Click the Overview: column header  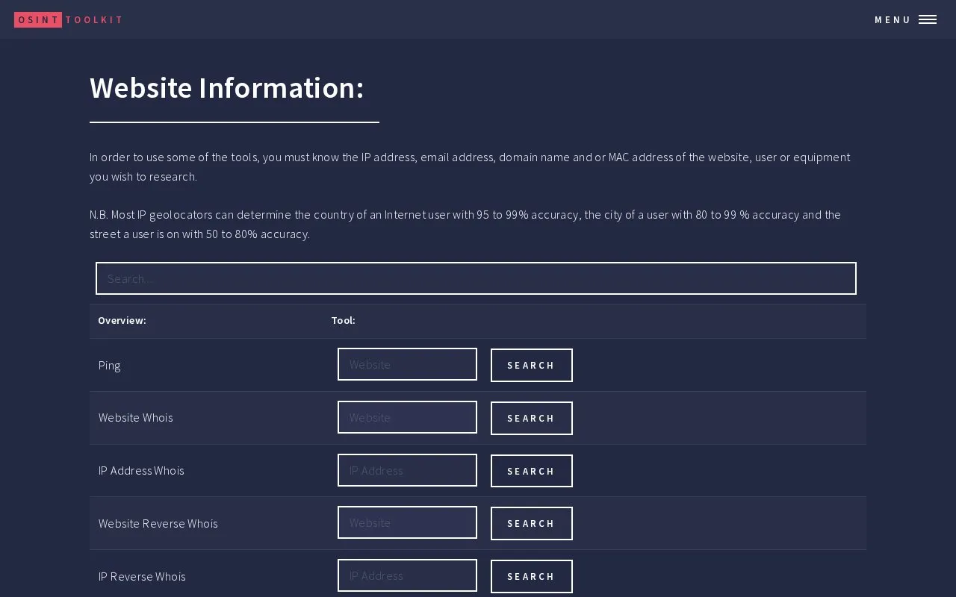[122, 320]
